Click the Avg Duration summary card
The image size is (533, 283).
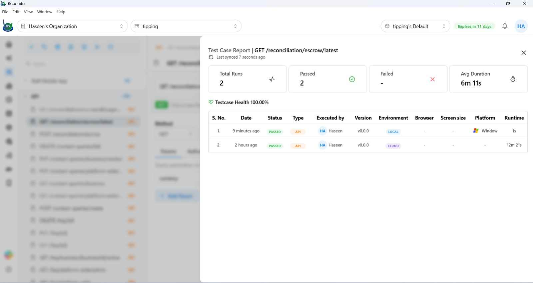pyautogui.click(x=488, y=79)
